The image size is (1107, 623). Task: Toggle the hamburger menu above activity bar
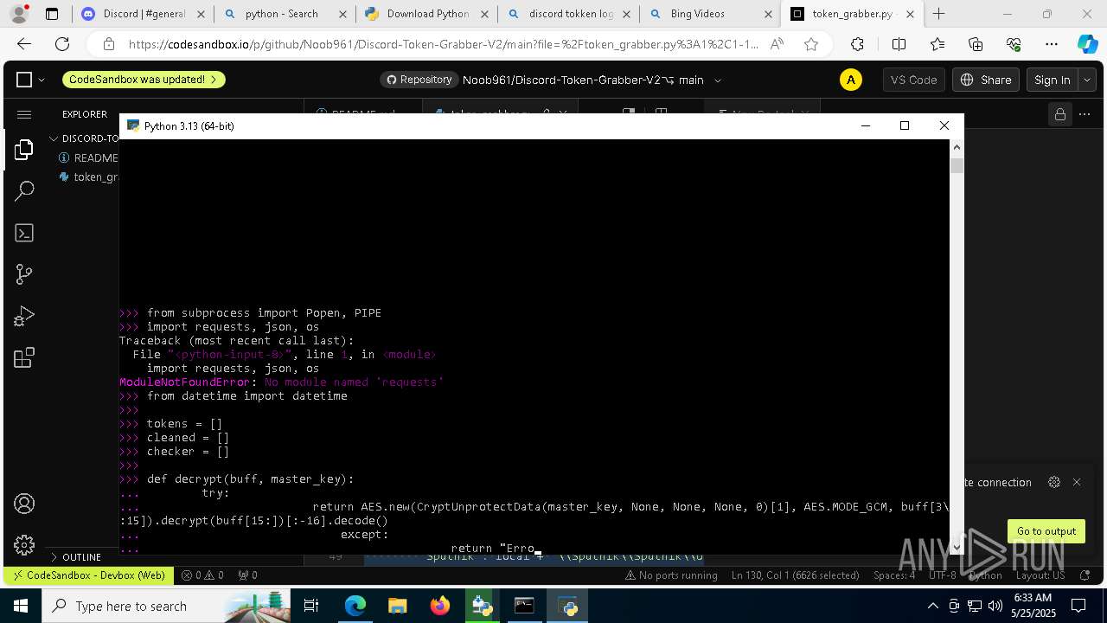(24, 114)
